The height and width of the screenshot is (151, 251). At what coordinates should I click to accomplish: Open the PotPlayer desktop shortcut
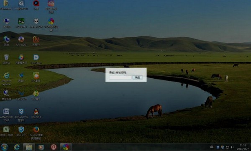point(36,59)
